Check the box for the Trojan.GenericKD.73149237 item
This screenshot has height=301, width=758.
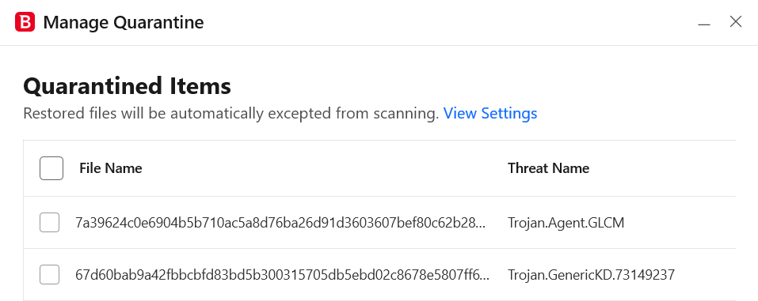[x=49, y=274]
